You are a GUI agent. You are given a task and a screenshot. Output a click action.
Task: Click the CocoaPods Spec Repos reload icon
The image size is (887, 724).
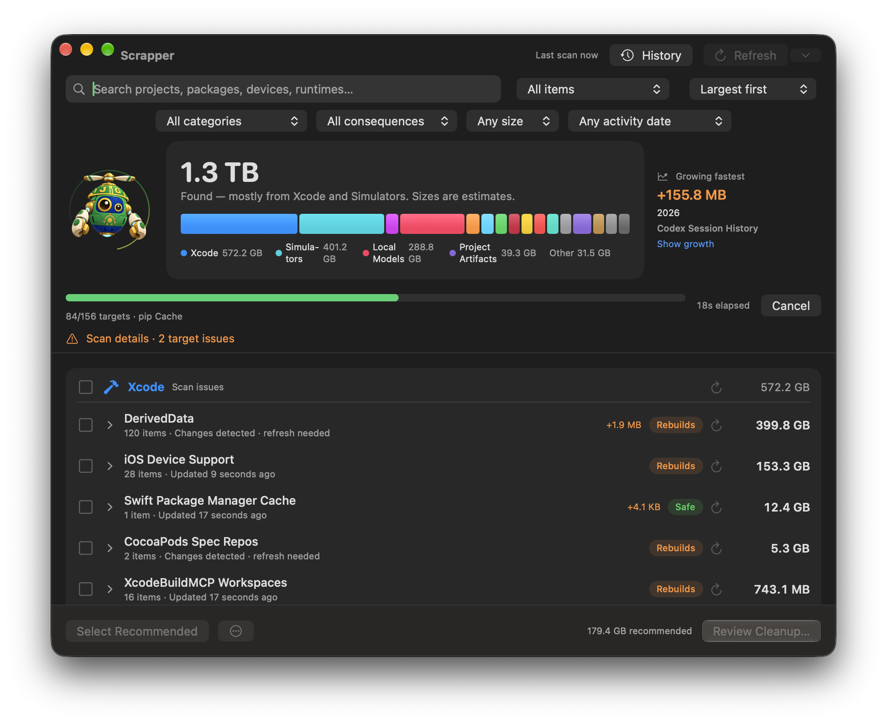[716, 548]
